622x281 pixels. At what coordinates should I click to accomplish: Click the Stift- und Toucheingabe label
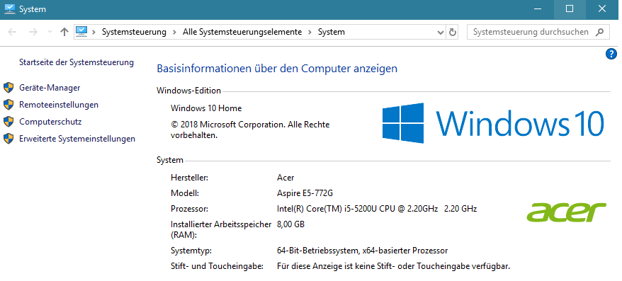tap(217, 266)
